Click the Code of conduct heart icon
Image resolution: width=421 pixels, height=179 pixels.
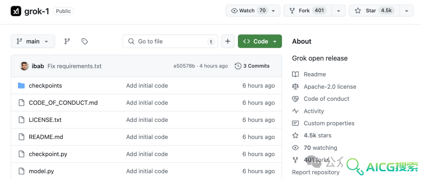click(x=295, y=99)
